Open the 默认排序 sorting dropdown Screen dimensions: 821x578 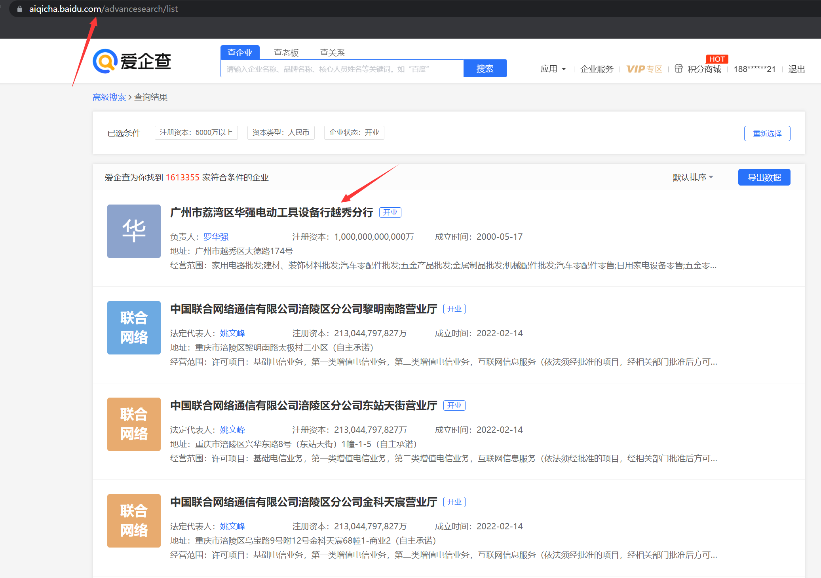(692, 177)
